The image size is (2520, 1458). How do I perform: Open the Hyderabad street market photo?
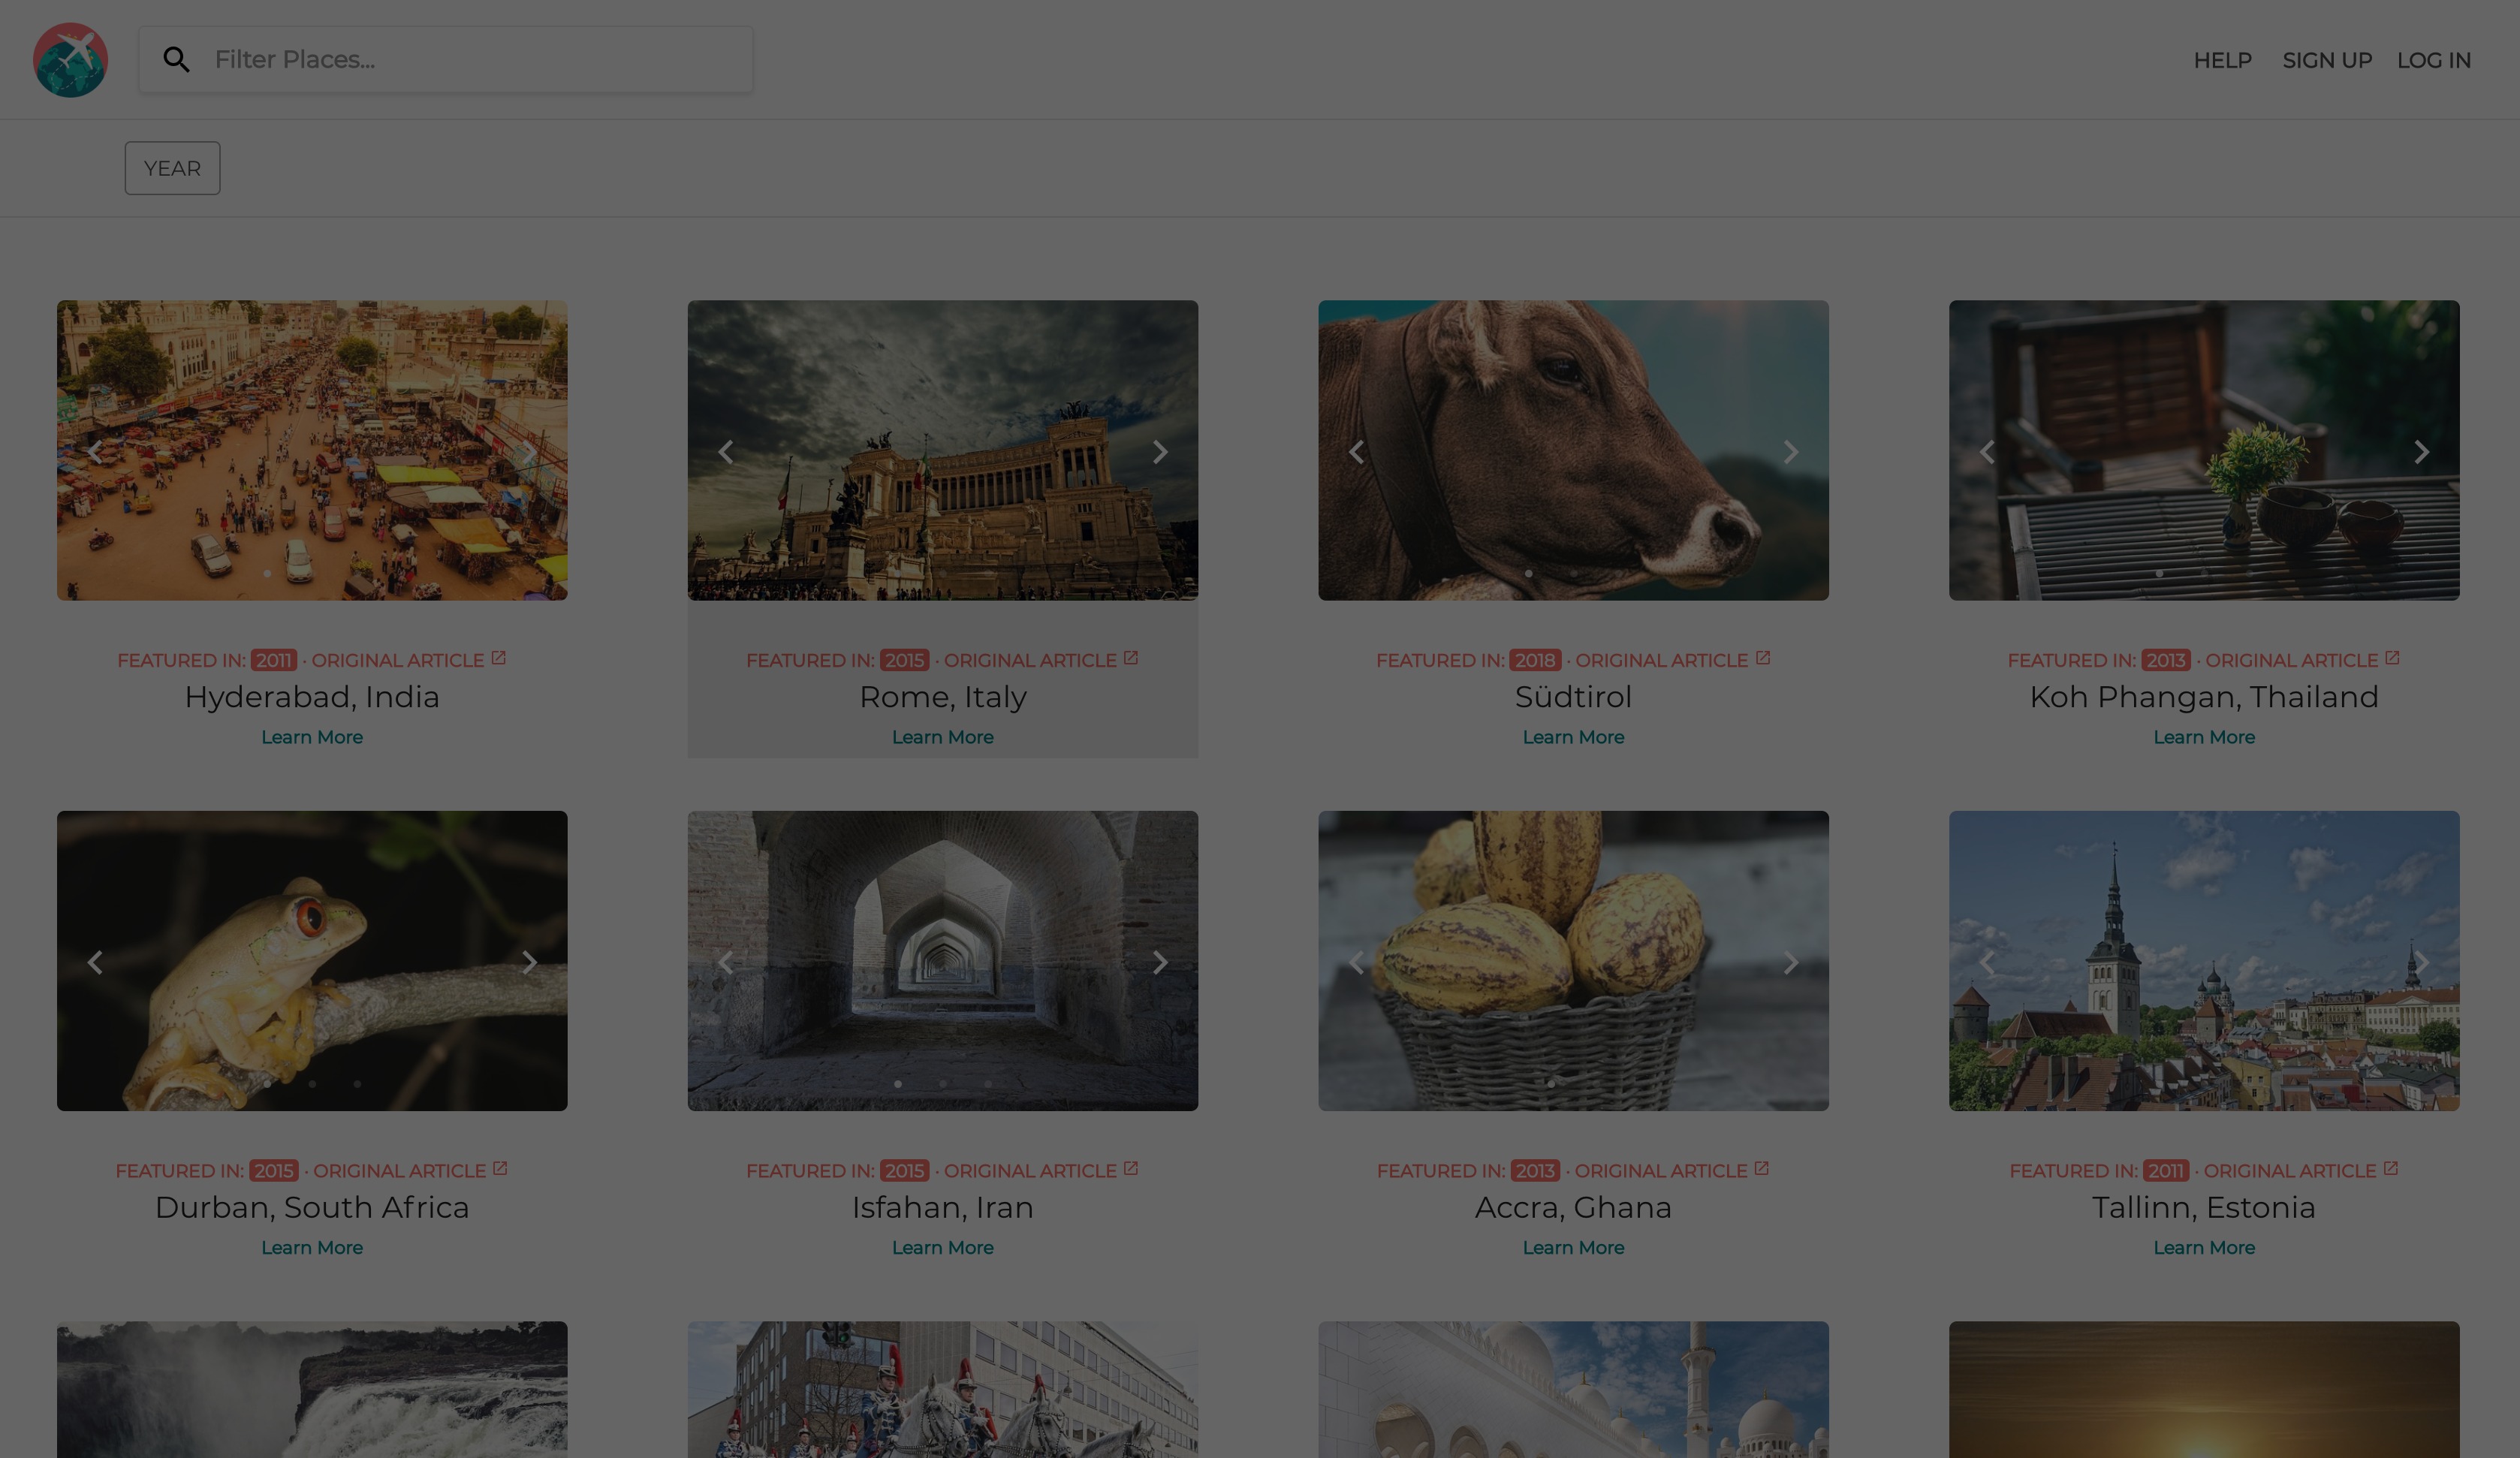pos(312,450)
